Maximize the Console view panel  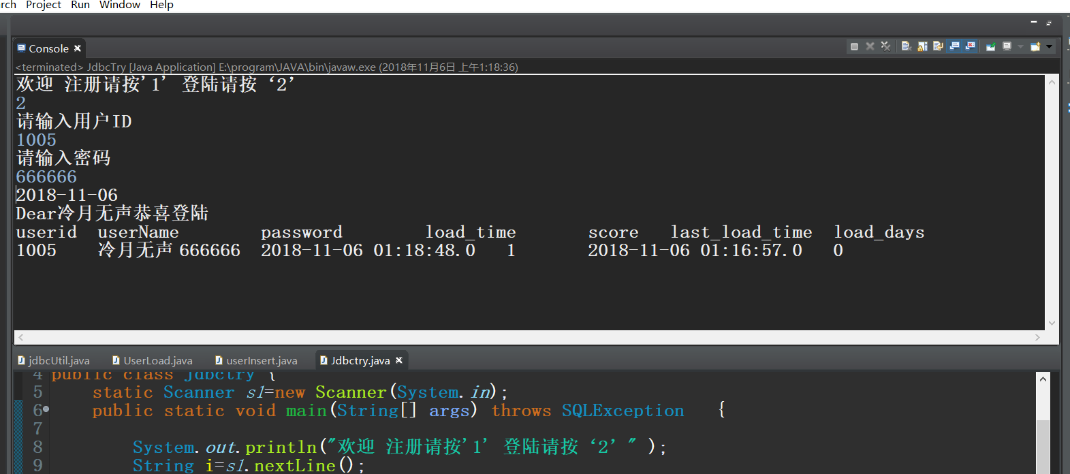[x=1049, y=22]
